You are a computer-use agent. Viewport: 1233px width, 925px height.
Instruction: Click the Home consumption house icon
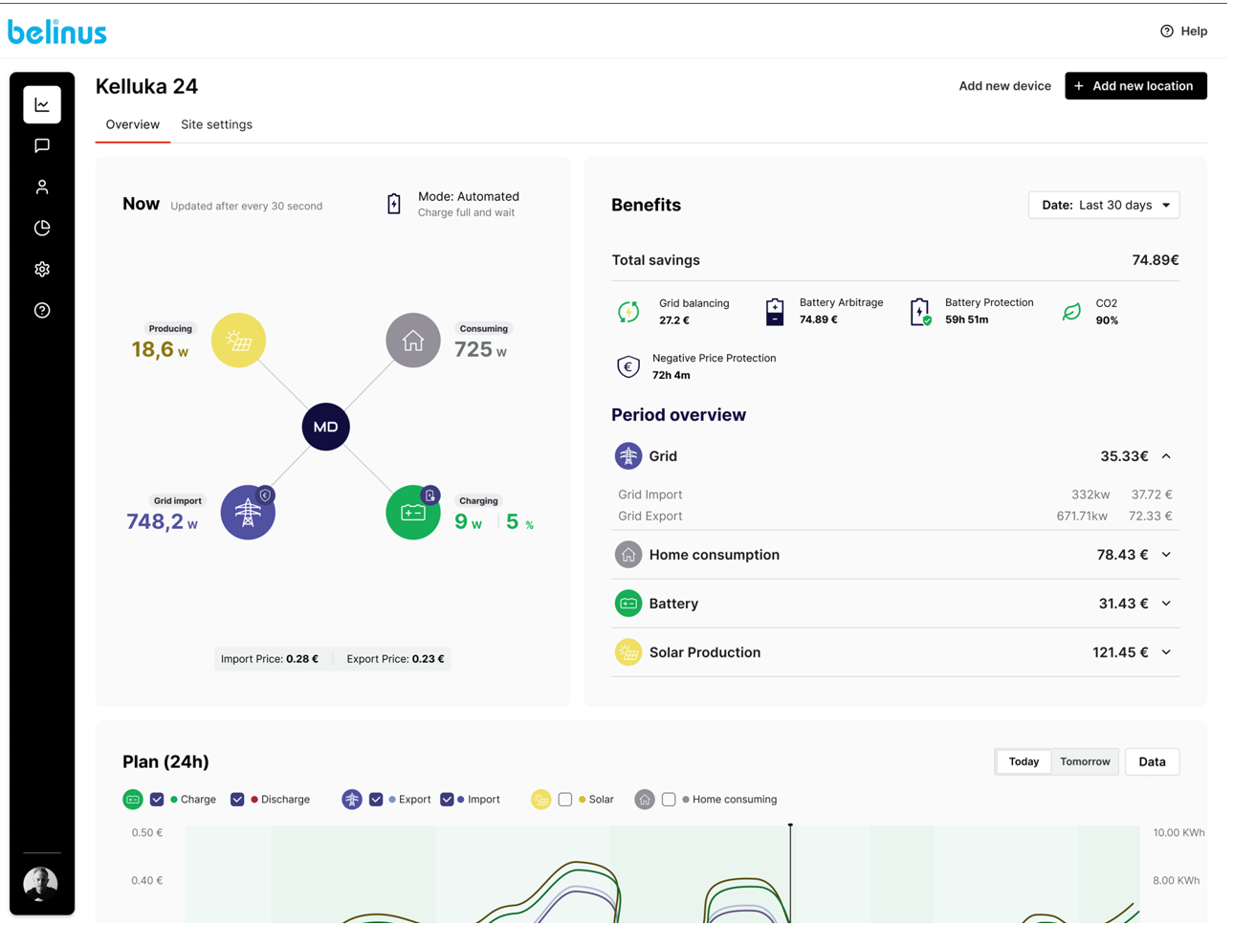628,555
